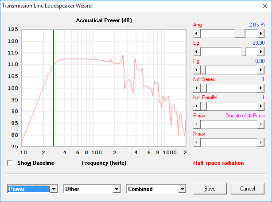This screenshot has width=272, height=202.
Task: Click the Eg slider thumb
Action: click(244, 52)
